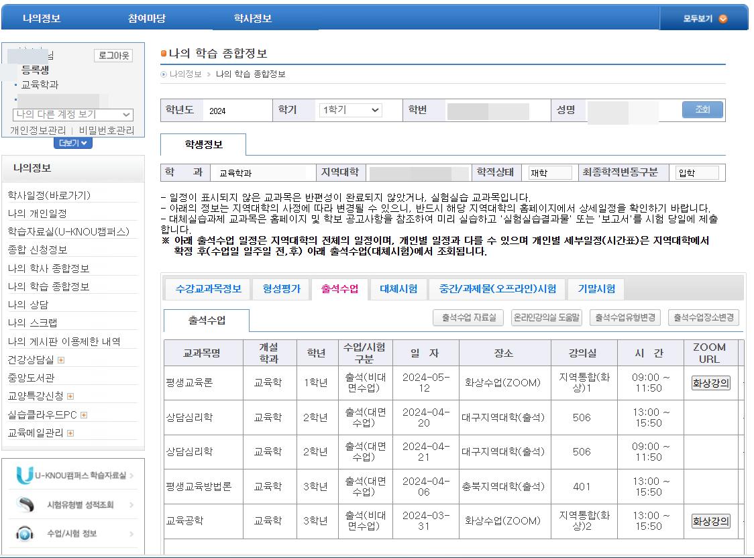Click the date cell 2024-05-12
The width and height of the screenshot is (754, 558).
point(425,382)
